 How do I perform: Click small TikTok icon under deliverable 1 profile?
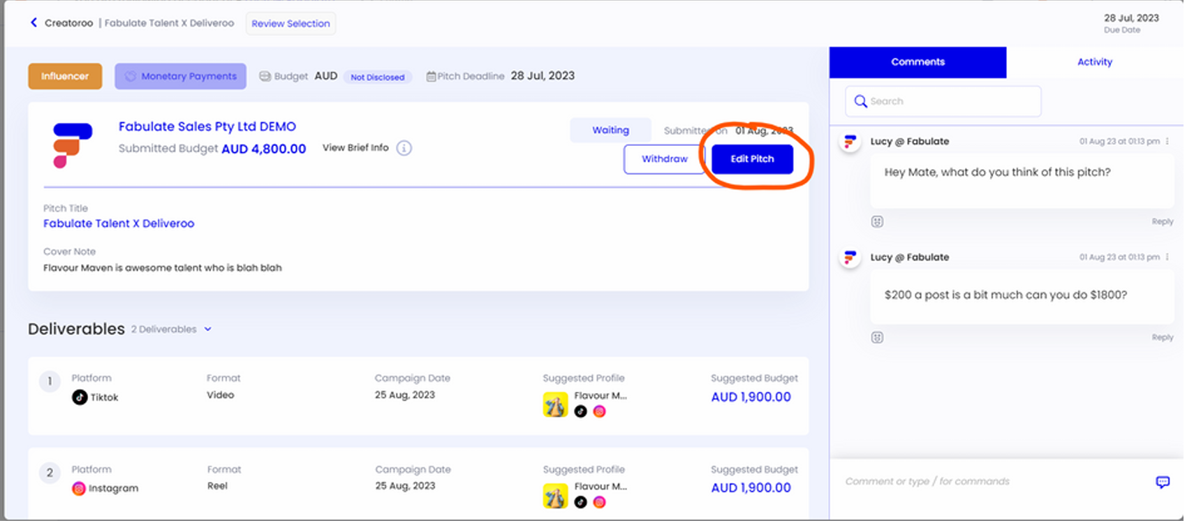(581, 411)
